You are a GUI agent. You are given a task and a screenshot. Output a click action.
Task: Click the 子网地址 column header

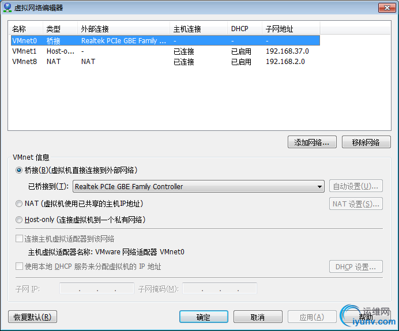tap(291, 28)
